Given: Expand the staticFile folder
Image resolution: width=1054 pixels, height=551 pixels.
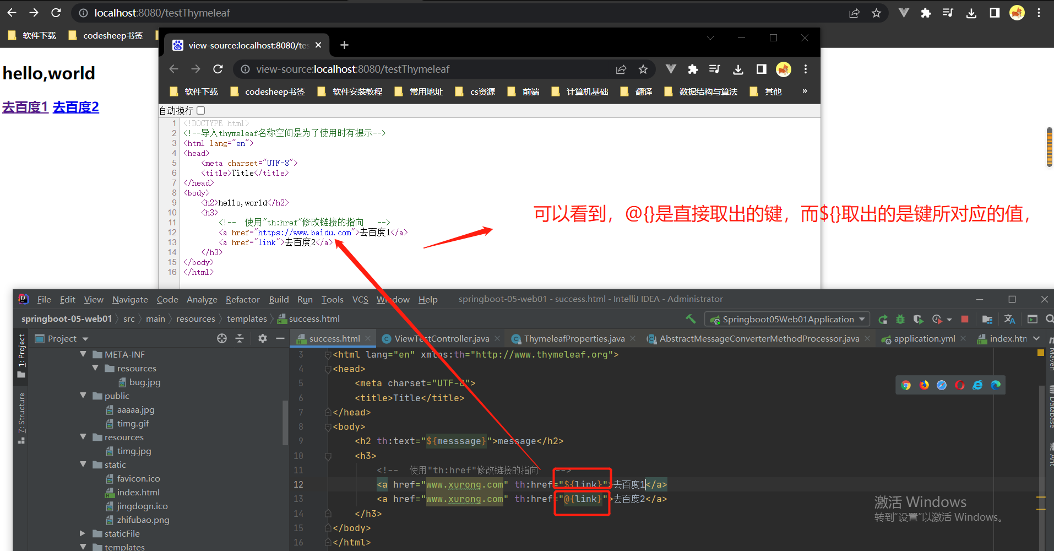Looking at the screenshot, I should [x=83, y=533].
